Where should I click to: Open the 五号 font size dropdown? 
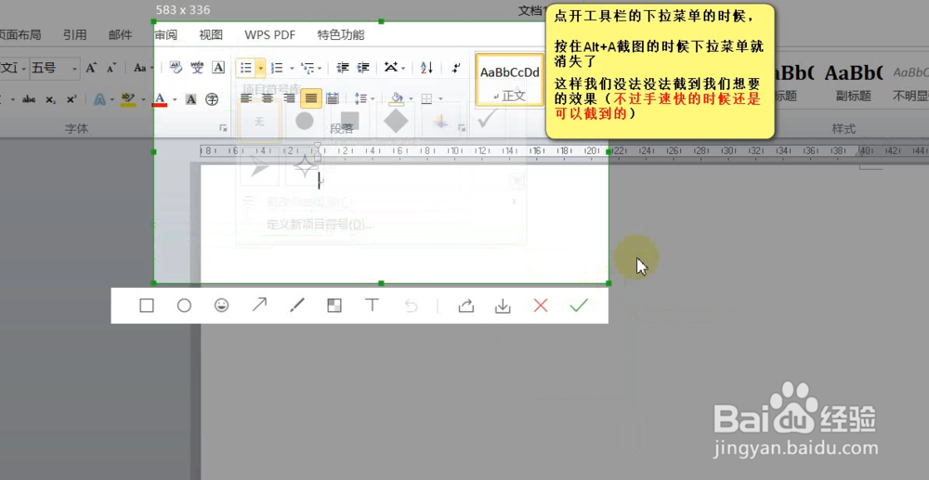(x=74, y=69)
